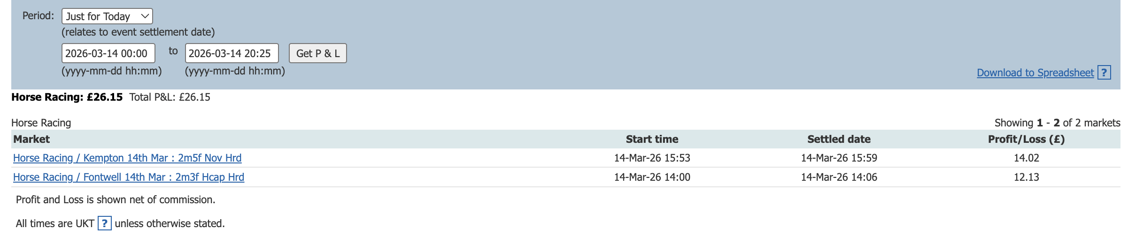Screen dimensions: 1128x236
Task: Click the Fontwell profit value 12.13
Action: (1026, 177)
